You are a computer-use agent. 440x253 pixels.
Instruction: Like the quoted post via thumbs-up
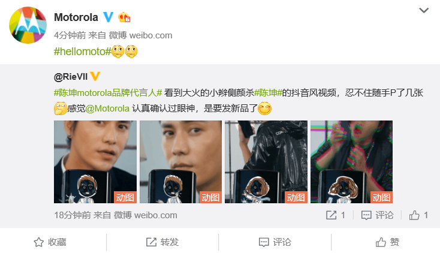pos(418,215)
